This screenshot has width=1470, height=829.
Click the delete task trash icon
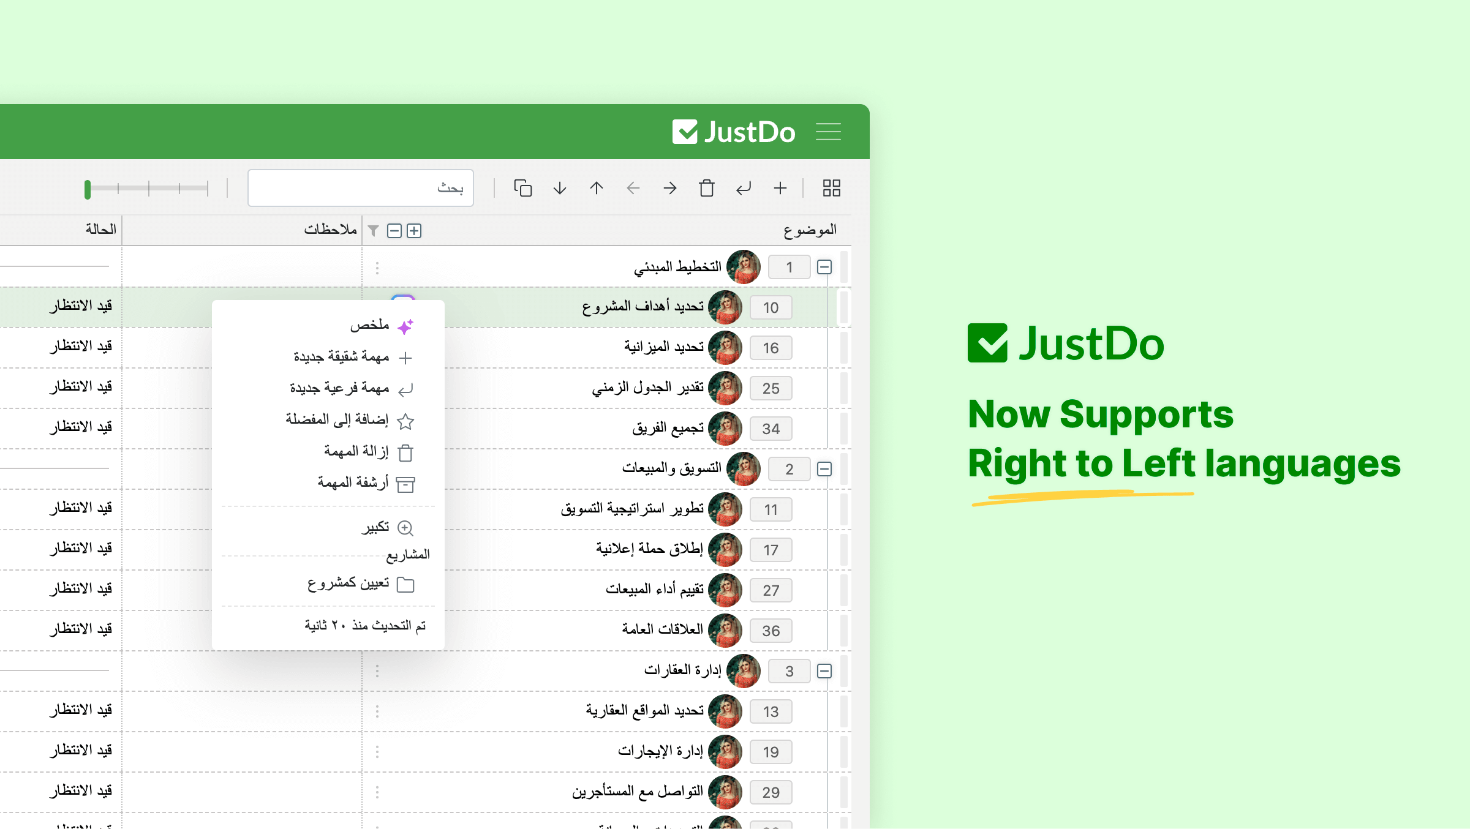[405, 452]
